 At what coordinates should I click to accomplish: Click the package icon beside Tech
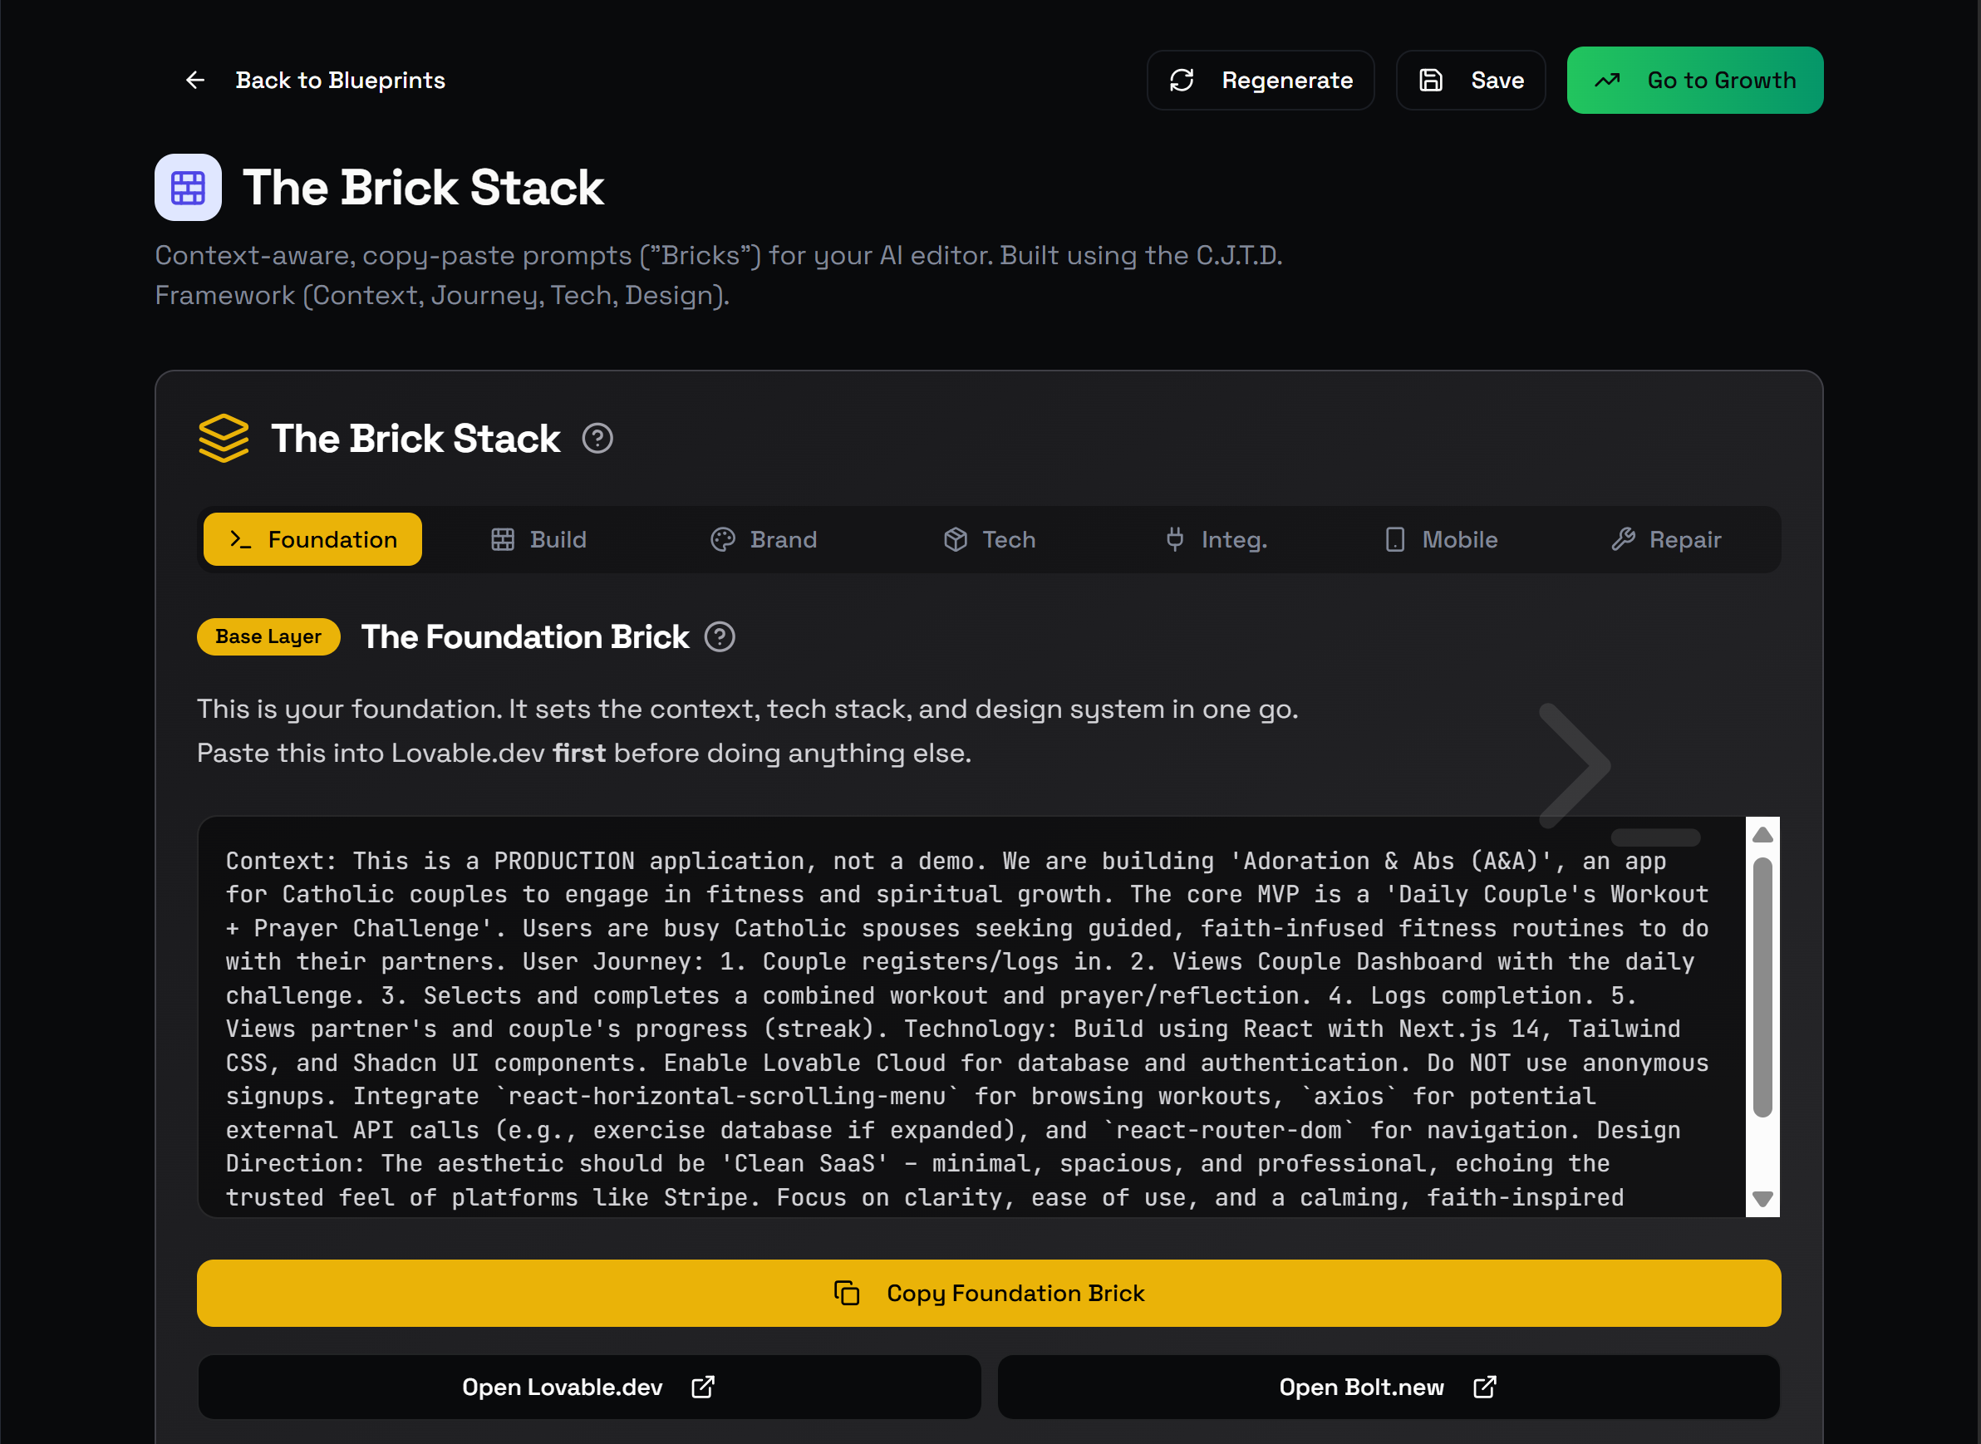pyautogui.click(x=955, y=539)
